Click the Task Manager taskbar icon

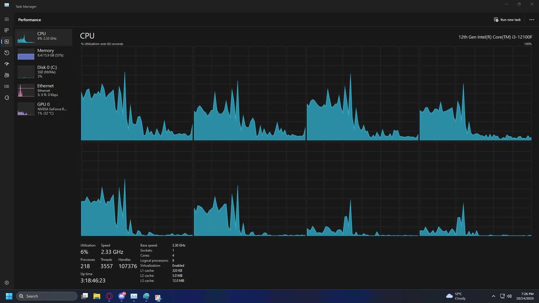click(134, 296)
